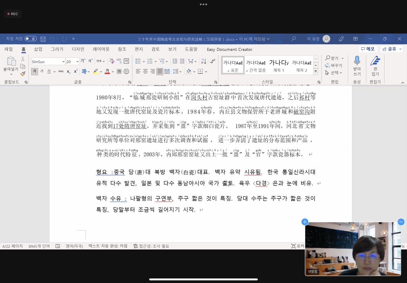
Task: Open the Editor pen icon
Action: (x=375, y=61)
